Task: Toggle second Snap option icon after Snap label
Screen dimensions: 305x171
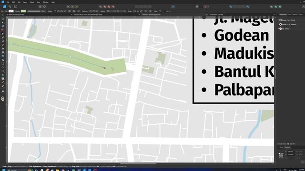Action: 138,11
